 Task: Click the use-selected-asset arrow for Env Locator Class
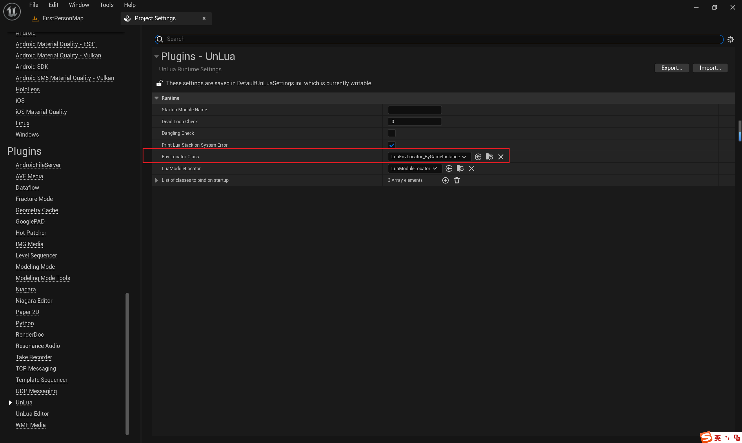(x=478, y=157)
